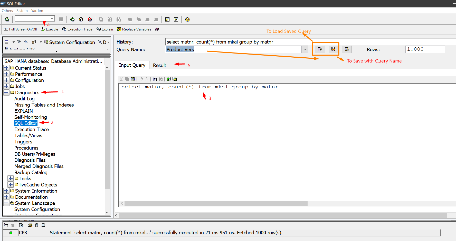Viewport: 456px width, 241px height.
Task: Expand the Performance folder
Action: (x=6, y=74)
